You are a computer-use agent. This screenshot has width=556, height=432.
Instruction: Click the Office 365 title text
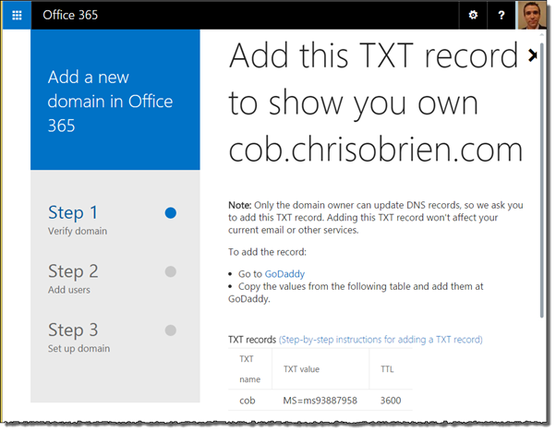70,15
